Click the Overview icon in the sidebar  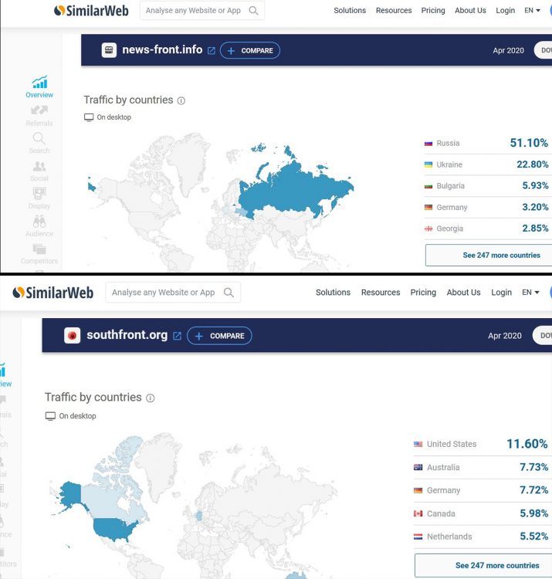[x=39, y=83]
